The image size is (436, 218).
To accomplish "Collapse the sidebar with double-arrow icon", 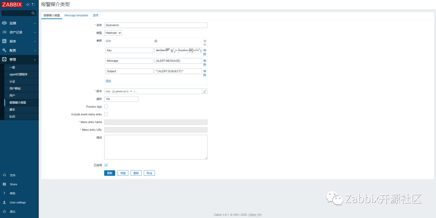I will 27,5.
